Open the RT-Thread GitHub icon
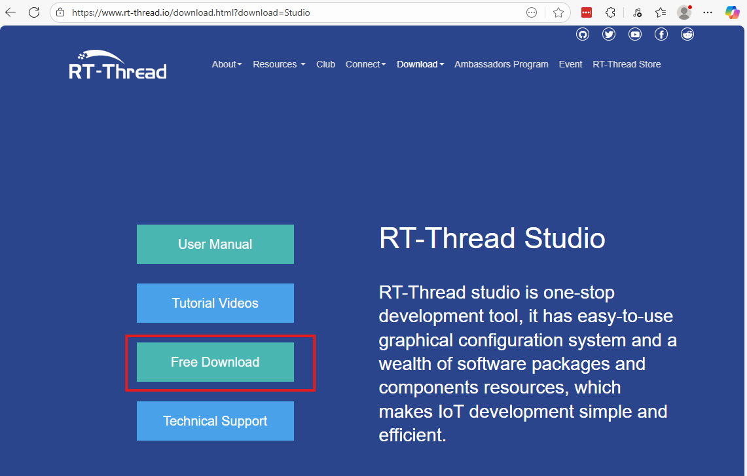Screen dimensions: 747x476 (x=583, y=34)
